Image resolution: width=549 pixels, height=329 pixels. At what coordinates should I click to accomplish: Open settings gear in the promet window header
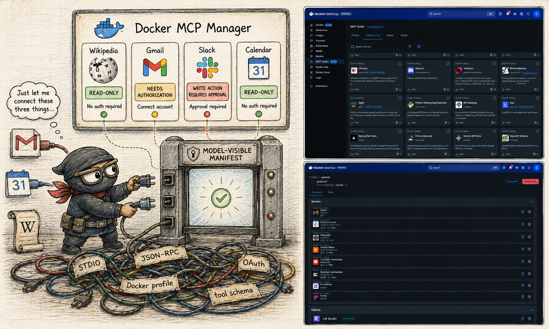pyautogui.click(x=523, y=168)
